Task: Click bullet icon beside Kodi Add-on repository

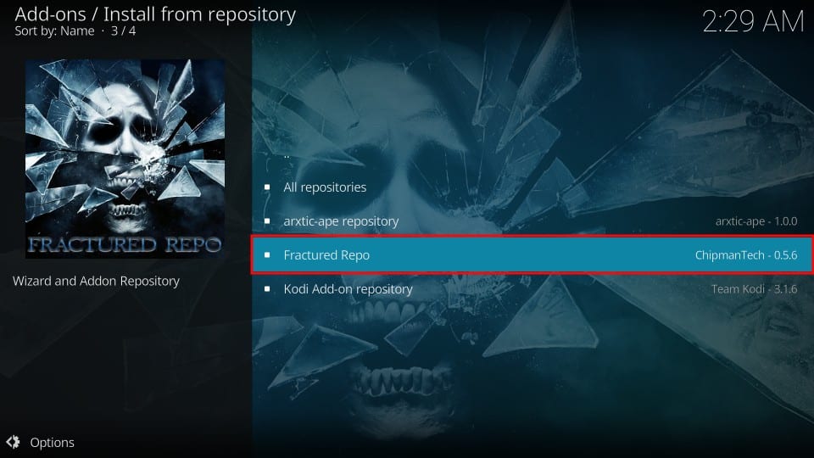Action: (267, 288)
